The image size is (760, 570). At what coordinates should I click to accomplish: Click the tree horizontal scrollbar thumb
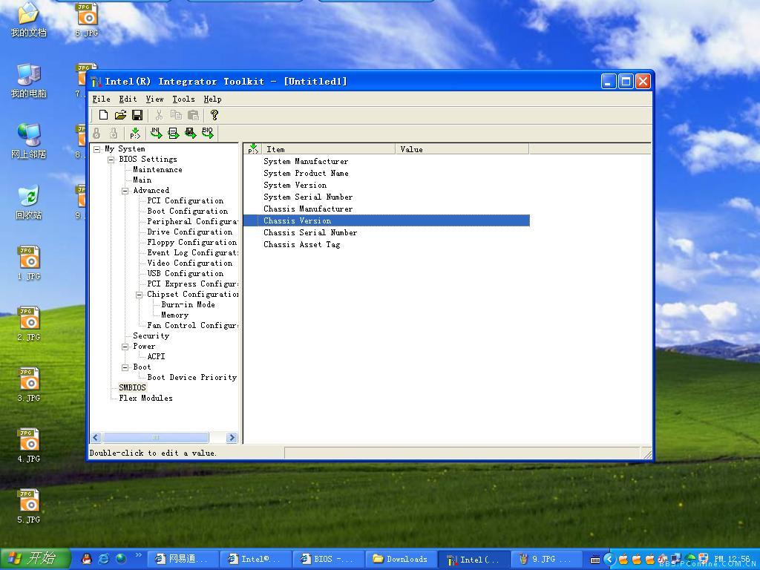click(x=156, y=438)
